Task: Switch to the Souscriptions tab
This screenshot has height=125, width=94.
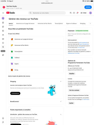Action: pos(59,23)
